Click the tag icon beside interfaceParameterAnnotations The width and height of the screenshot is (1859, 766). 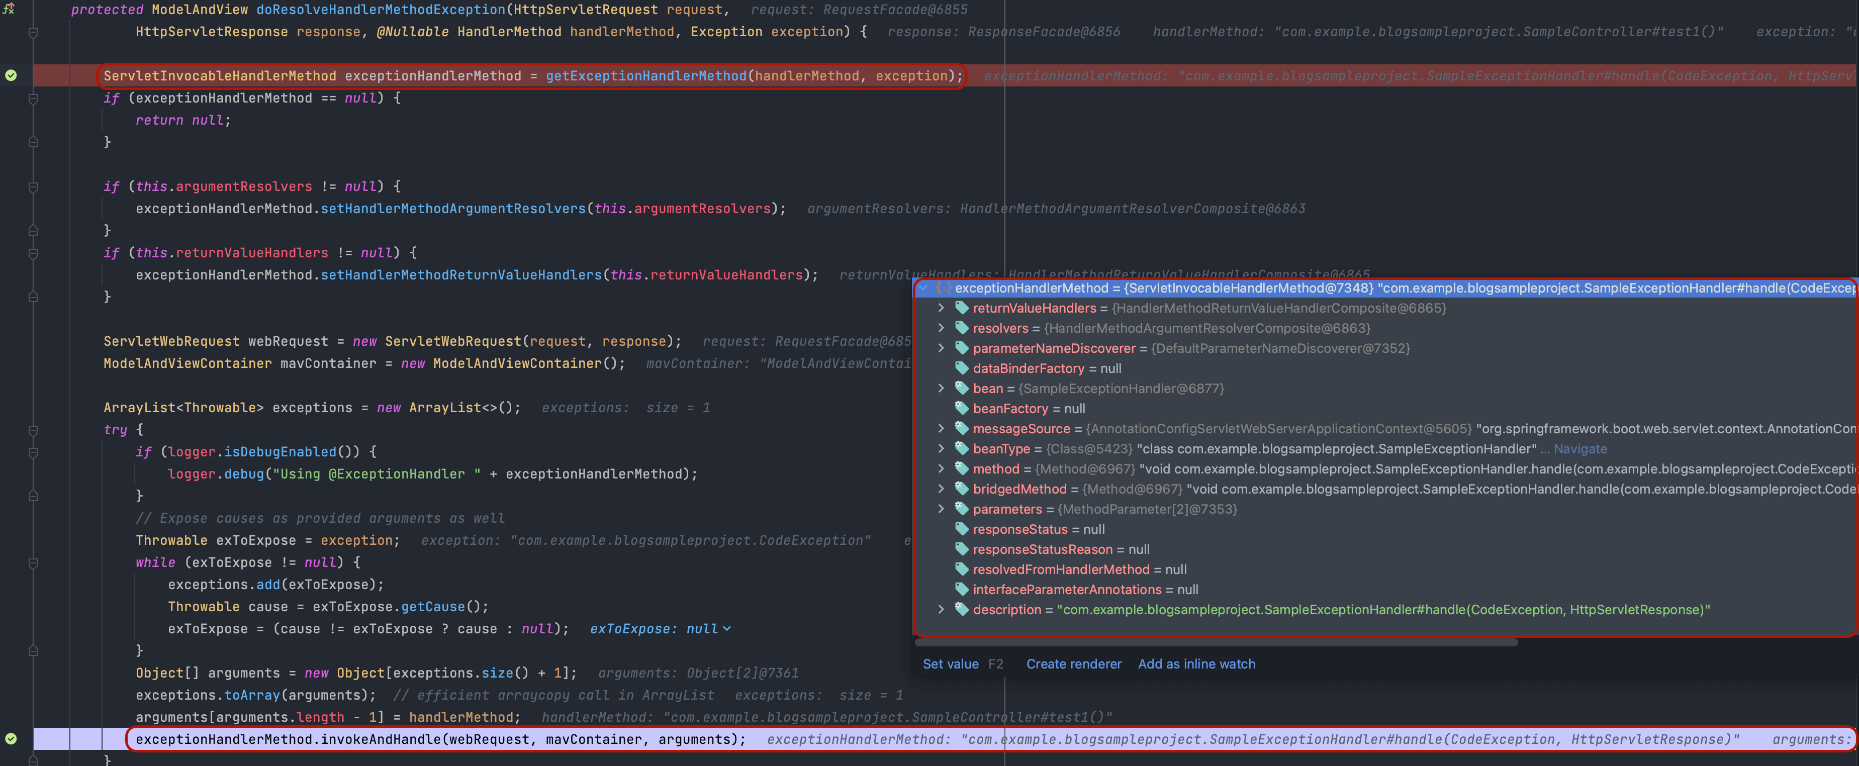961,590
